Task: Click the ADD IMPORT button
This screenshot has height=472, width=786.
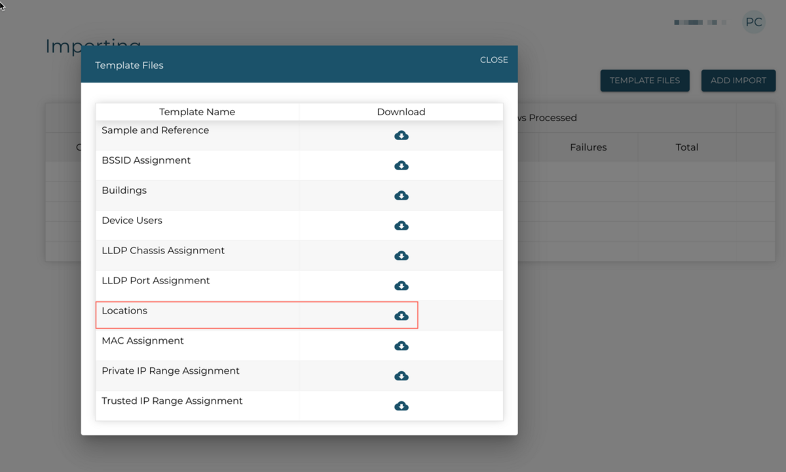Action: [x=738, y=81]
